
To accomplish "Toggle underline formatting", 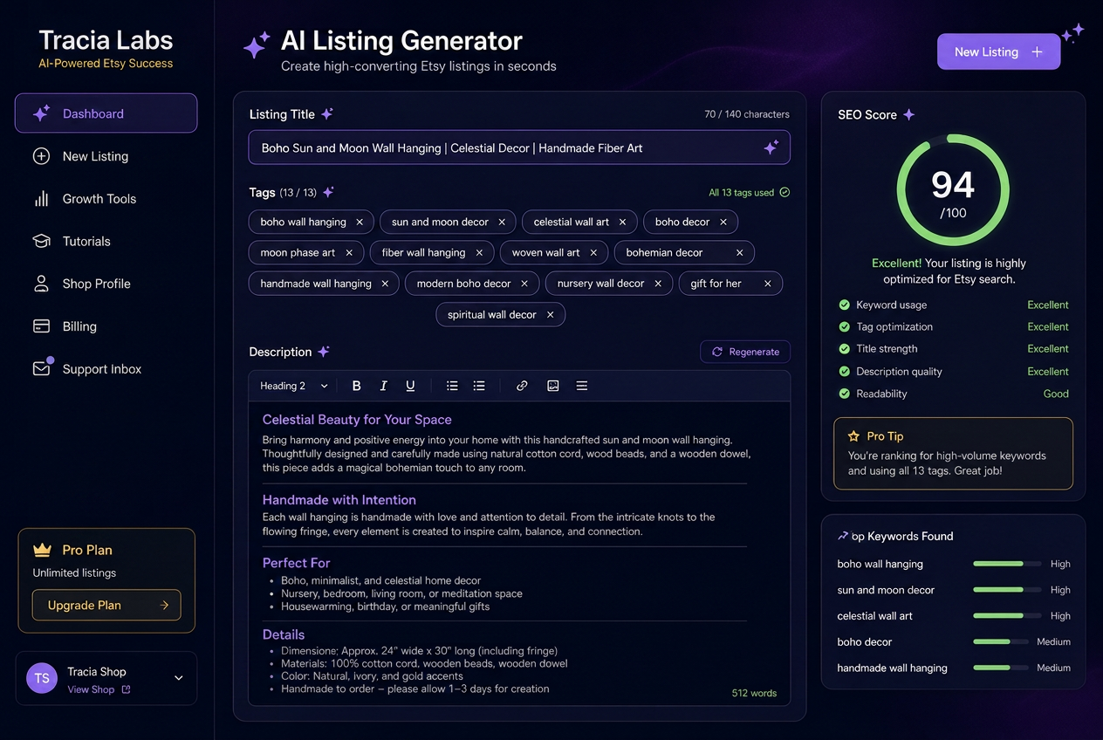I will 410,386.
